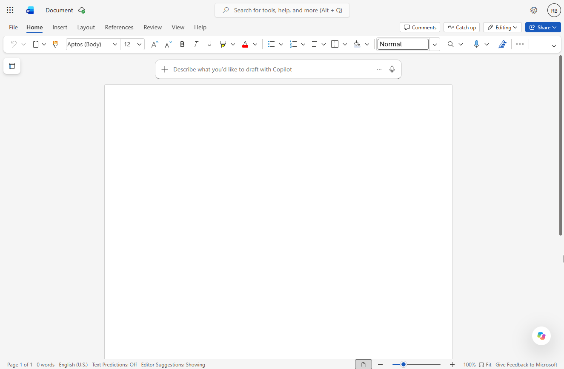This screenshot has height=369, width=564.
Task: Open the File menu
Action: pyautogui.click(x=14, y=27)
